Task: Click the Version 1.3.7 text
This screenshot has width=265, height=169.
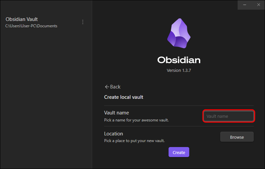Action: click(179, 71)
